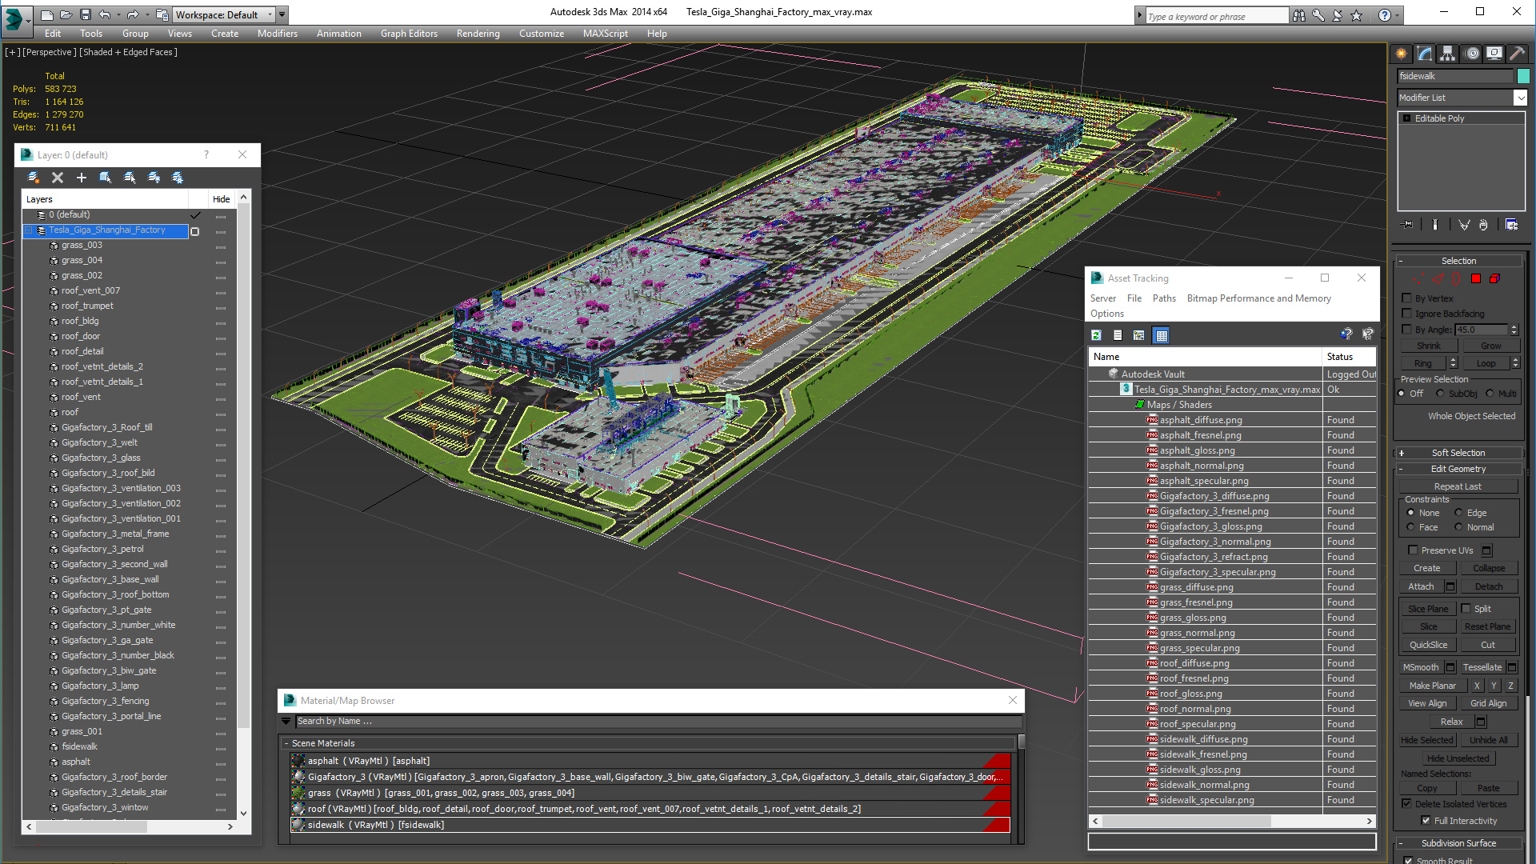This screenshot has height=864, width=1536.
Task: Click the Hide Selected button
Action: (1426, 740)
